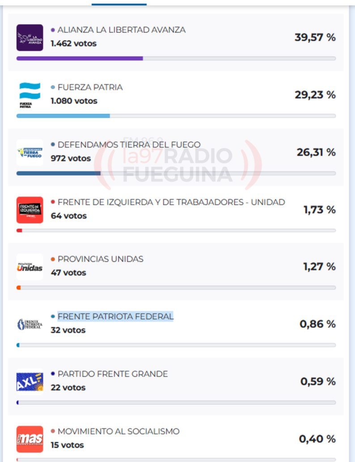Screen dimensions: 355x462
Task: Click the MOVIMIENTO AL SOCIALISMO party name
Action: pos(118,431)
